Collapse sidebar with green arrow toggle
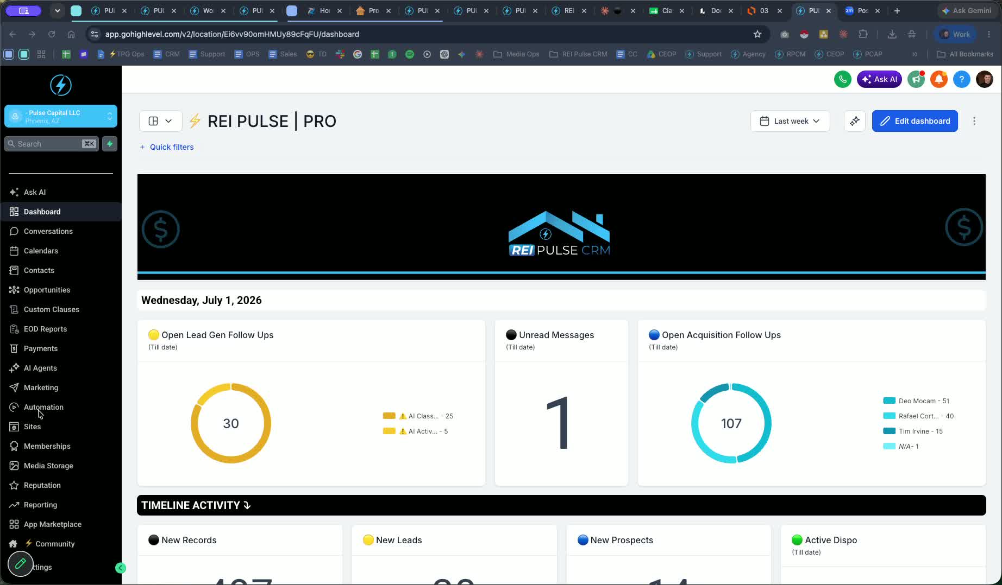This screenshot has height=585, width=1002. tap(121, 568)
